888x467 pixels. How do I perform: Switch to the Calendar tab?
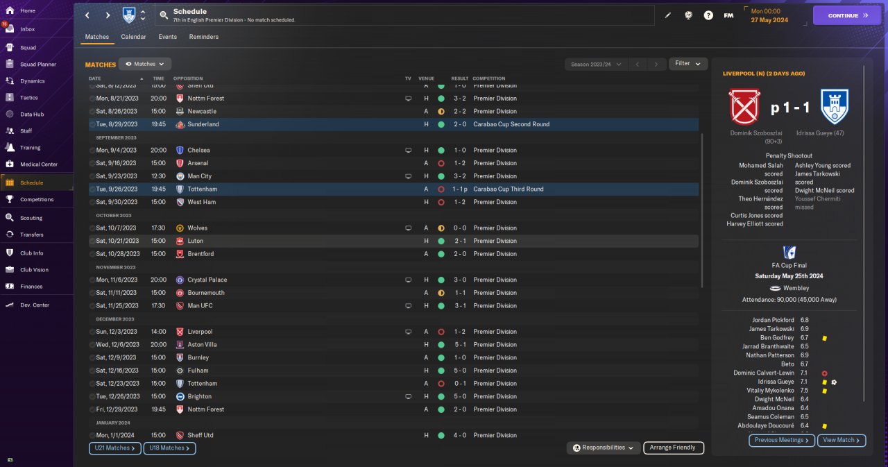point(133,37)
